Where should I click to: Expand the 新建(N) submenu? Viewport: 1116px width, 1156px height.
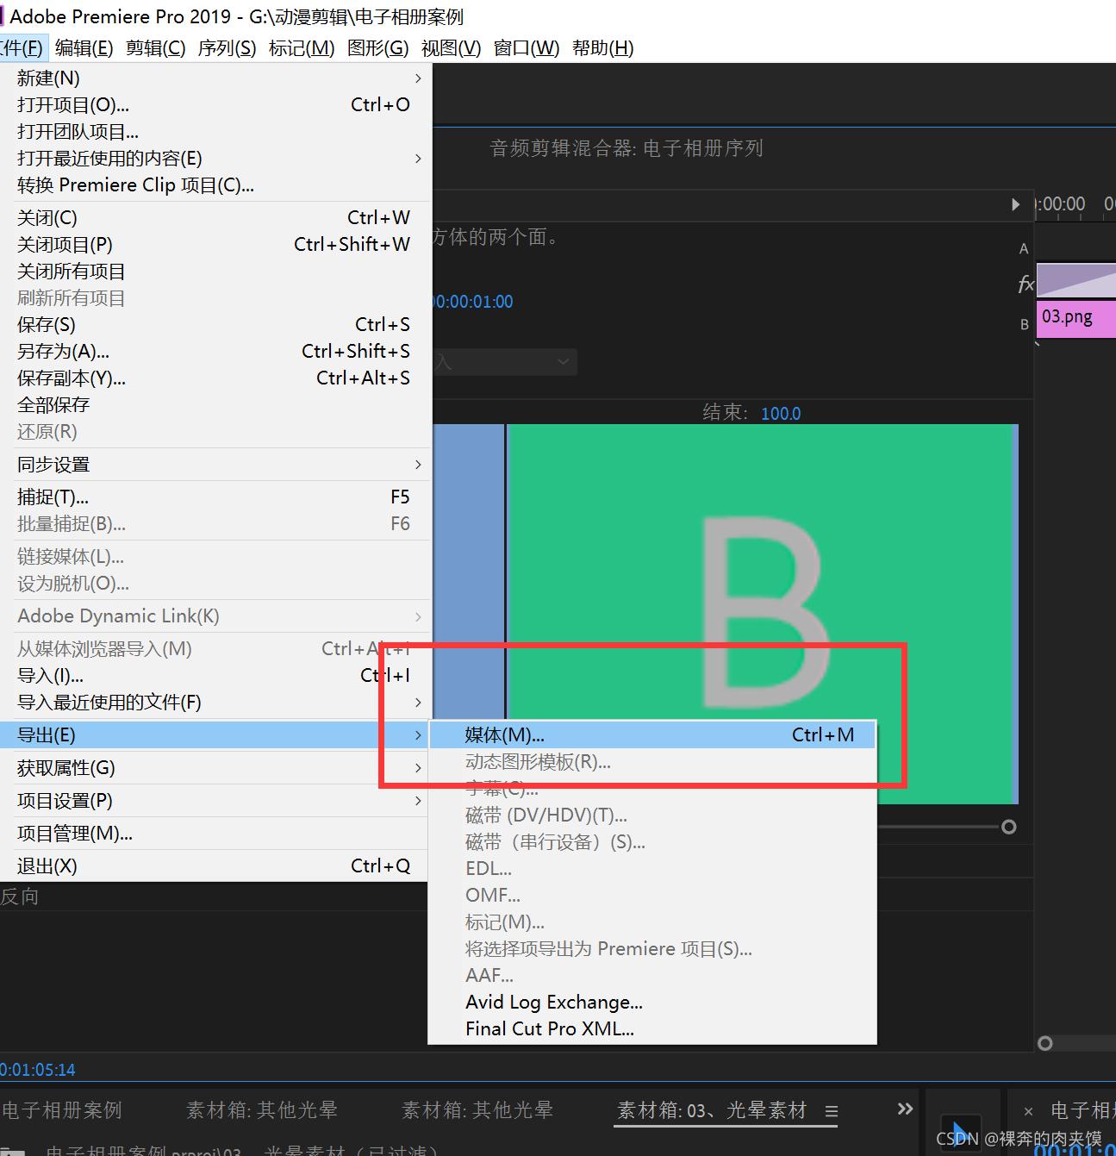pos(215,78)
